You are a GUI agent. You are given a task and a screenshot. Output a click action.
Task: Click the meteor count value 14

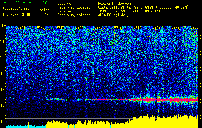(47, 15)
